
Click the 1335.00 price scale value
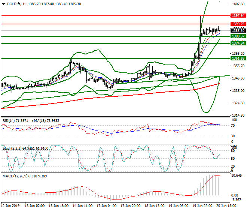click(238, 90)
